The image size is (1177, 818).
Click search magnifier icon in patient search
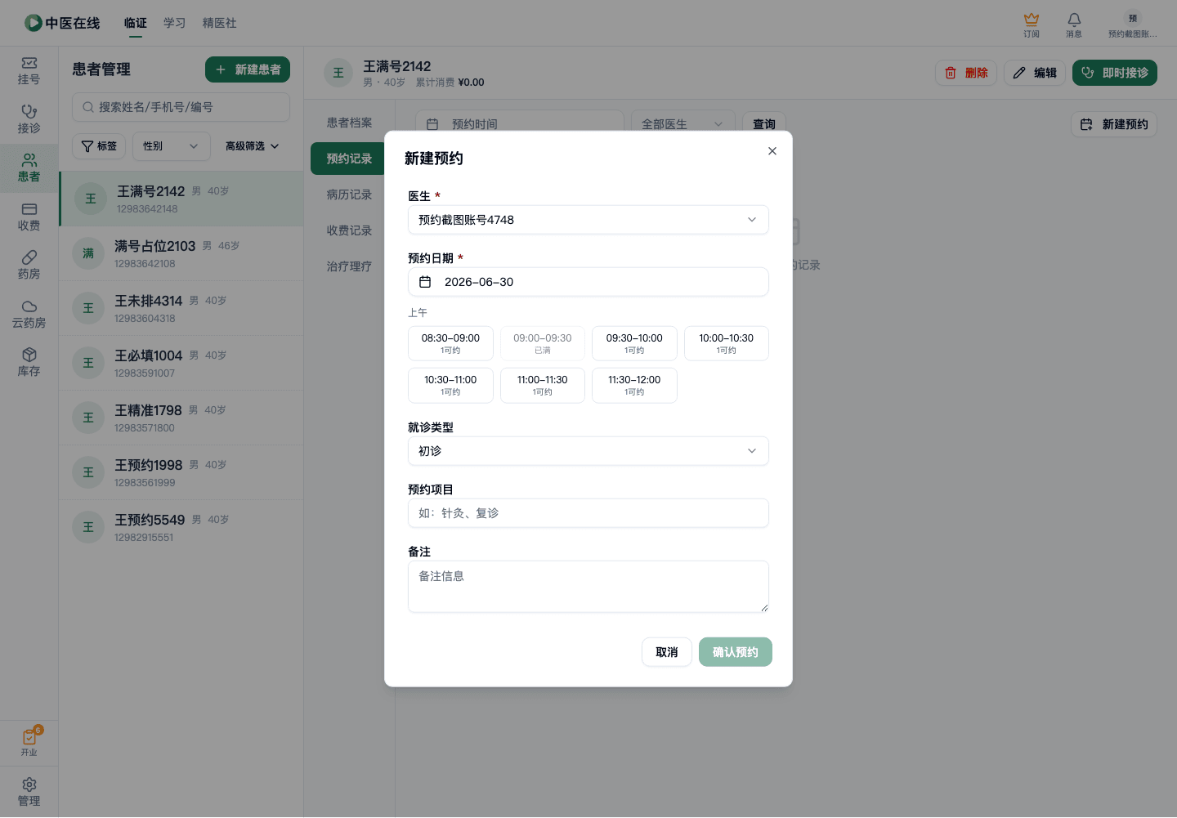[88, 107]
